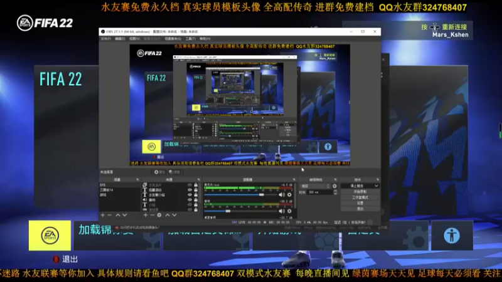Click the transition duration input field
502x282 pixels.
click(319, 192)
